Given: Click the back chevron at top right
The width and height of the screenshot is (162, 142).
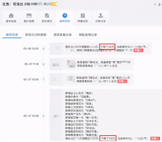Looking at the screenshot, I should 155,4.
